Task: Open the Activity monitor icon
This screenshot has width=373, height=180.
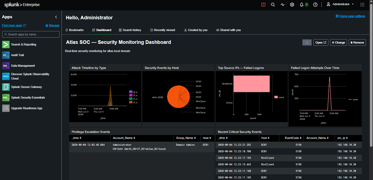Action: point(283,5)
